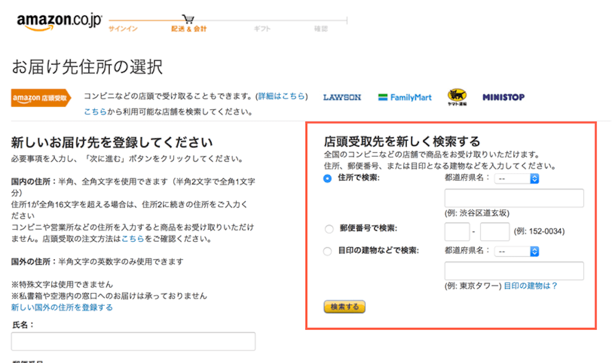Click the ギフト progress step

(262, 29)
